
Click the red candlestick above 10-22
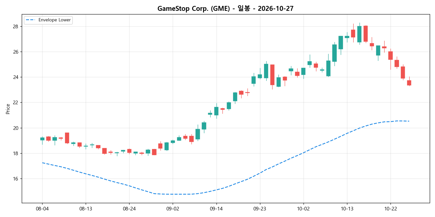pyautogui.click(x=390, y=55)
